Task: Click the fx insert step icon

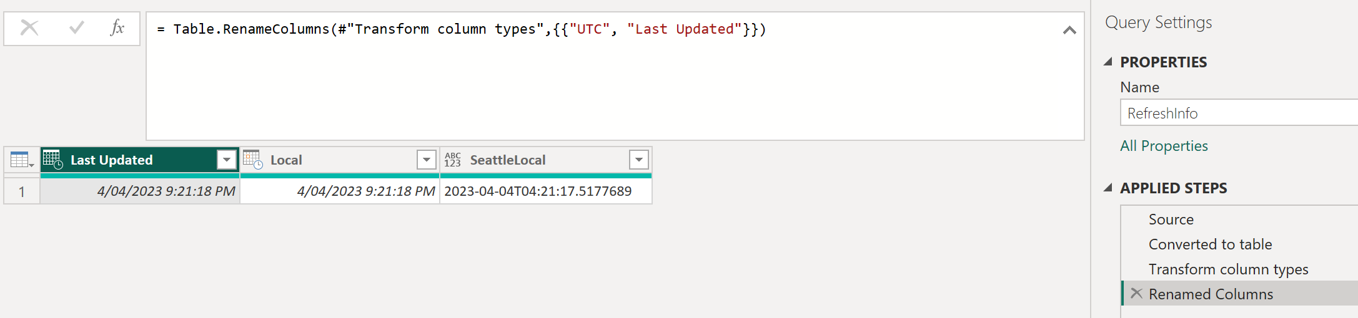Action: pyautogui.click(x=117, y=27)
